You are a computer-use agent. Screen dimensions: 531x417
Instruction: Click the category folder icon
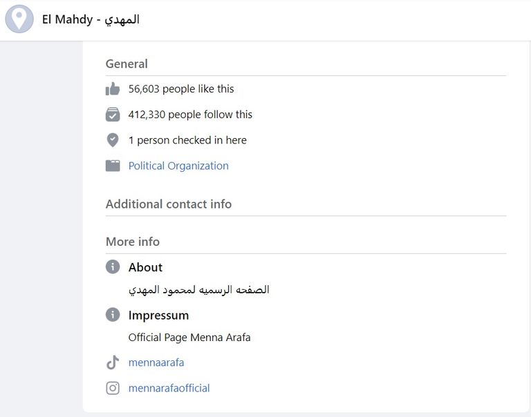coord(113,166)
